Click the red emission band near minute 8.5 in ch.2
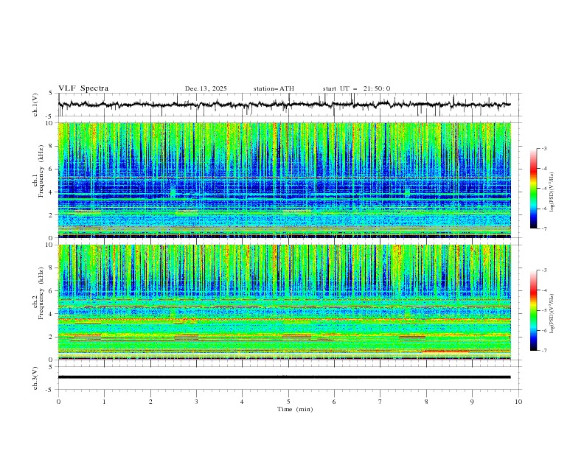Screen dimensions: 584x451 (446, 352)
